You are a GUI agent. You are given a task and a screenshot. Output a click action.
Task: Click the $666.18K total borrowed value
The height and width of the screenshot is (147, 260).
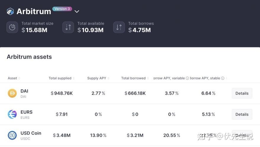point(135,93)
